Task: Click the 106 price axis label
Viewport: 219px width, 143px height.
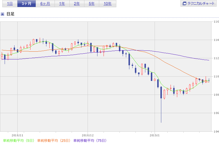Action: click(216, 113)
